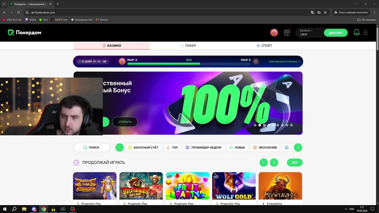Image resolution: width=379 pixels, height=213 pixels.
Task: Click the ВСЕ button in Продолжай играть
Action: pyautogui.click(x=295, y=162)
